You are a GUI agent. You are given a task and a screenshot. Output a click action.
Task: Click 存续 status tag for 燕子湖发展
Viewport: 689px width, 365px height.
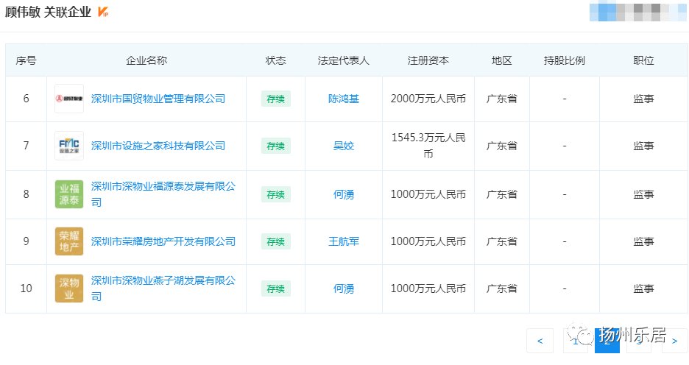(x=275, y=288)
